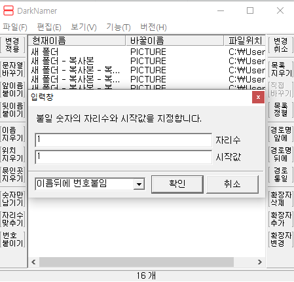Click the 이름 지우기 button
Screen dimensions: 294x282
click(x=12, y=134)
